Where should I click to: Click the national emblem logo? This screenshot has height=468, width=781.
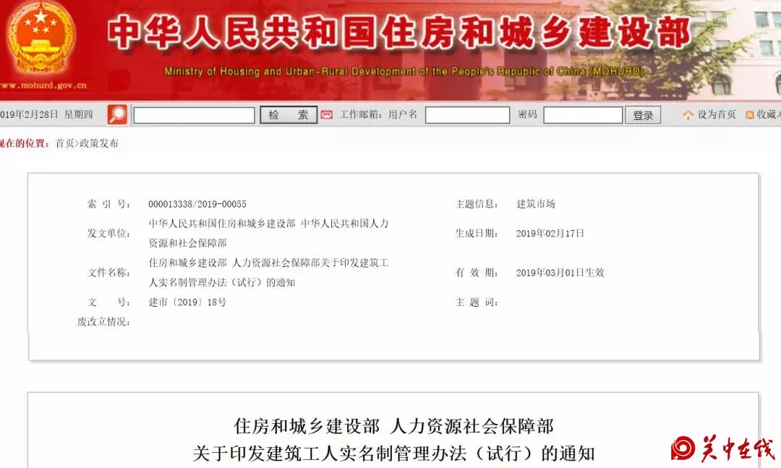(x=40, y=38)
